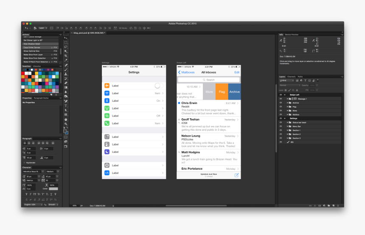The height and width of the screenshot is (235, 365).
Task: Open the Smooth anti-aliasing dropdown
Action: point(53,205)
